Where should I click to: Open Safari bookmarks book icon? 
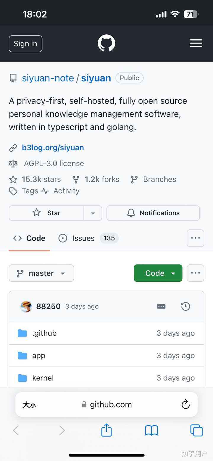tap(151, 430)
